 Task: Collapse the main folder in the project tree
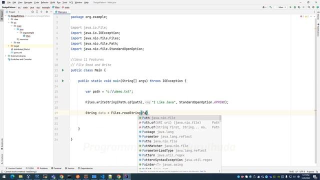12,26
